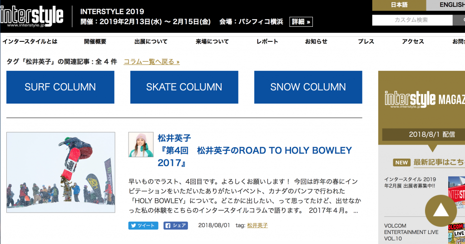Screen dimensions: 465x244
Task: Click the 詳細 details button
Action: coord(301,21)
